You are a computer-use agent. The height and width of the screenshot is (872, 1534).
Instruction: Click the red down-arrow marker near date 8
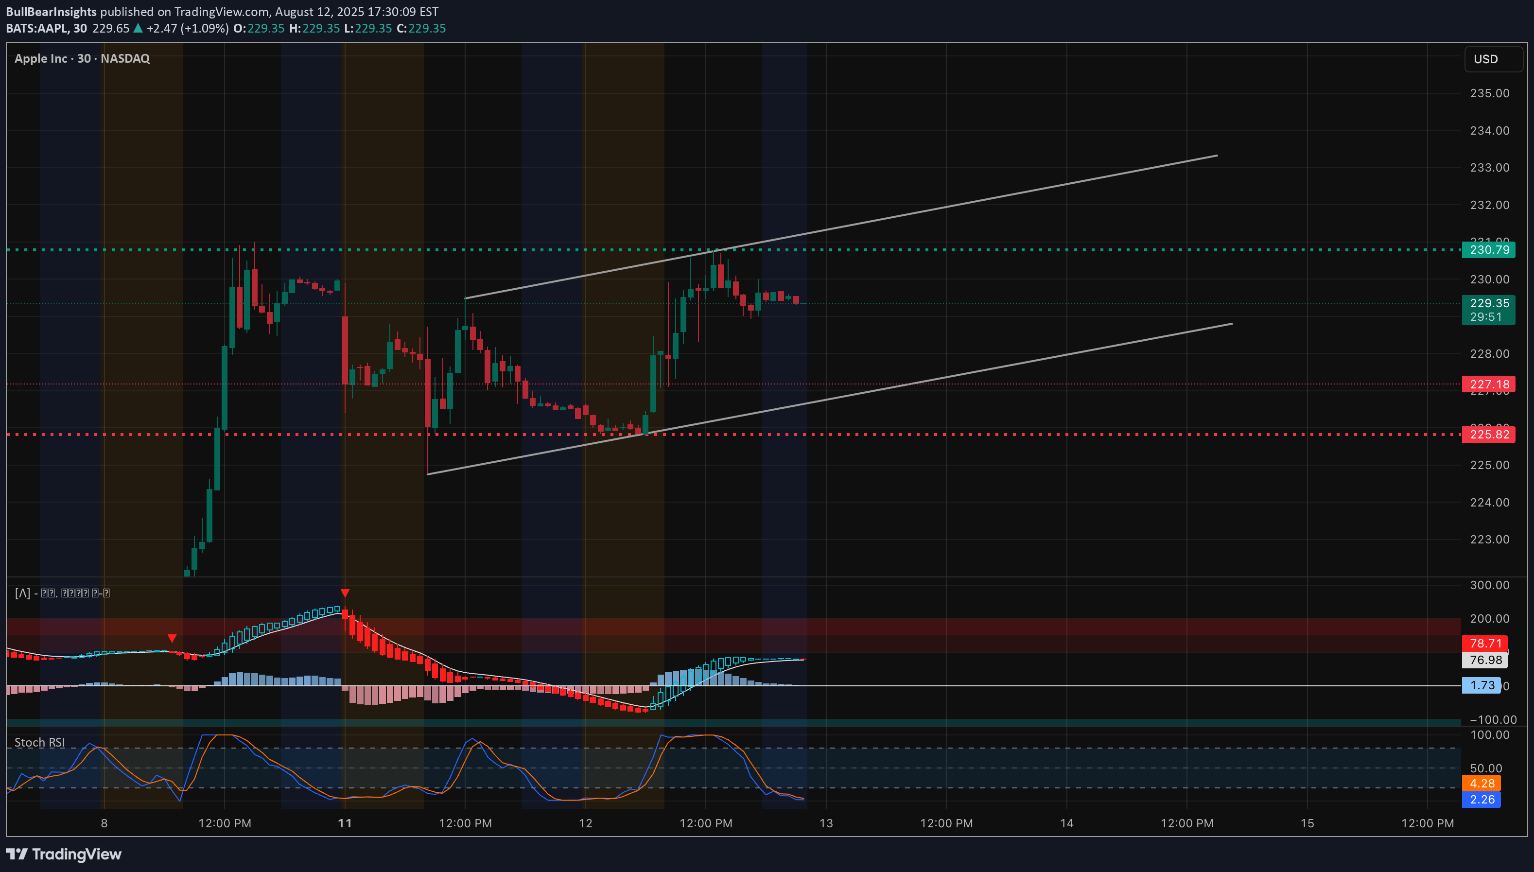click(x=172, y=638)
